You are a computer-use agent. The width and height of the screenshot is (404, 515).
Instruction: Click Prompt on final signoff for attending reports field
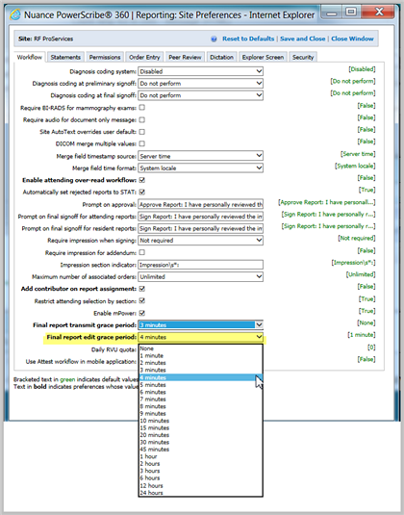200,217
